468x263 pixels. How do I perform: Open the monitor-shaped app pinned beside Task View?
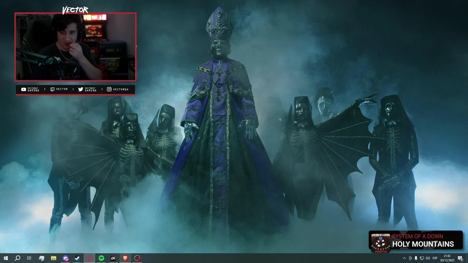coord(41,258)
